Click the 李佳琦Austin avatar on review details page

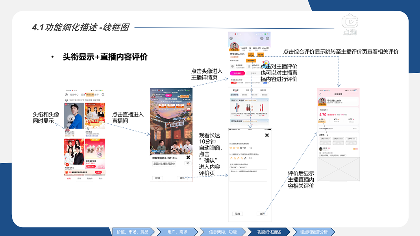[x=322, y=101]
